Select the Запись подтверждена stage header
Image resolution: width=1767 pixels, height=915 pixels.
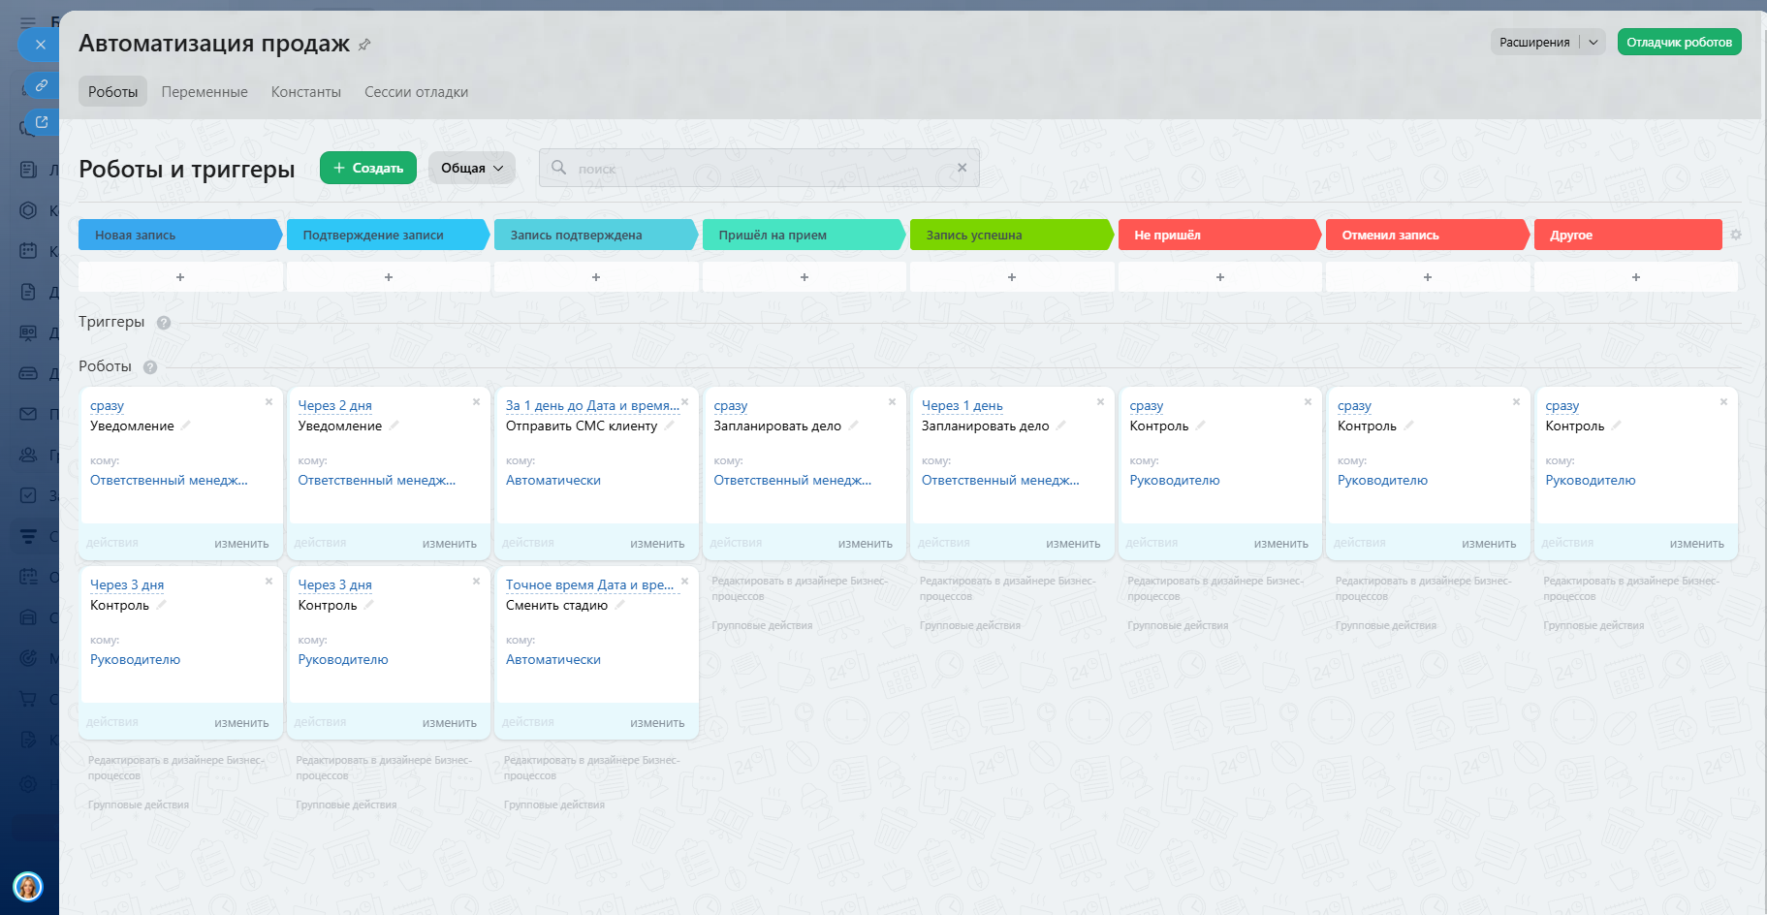click(x=596, y=235)
